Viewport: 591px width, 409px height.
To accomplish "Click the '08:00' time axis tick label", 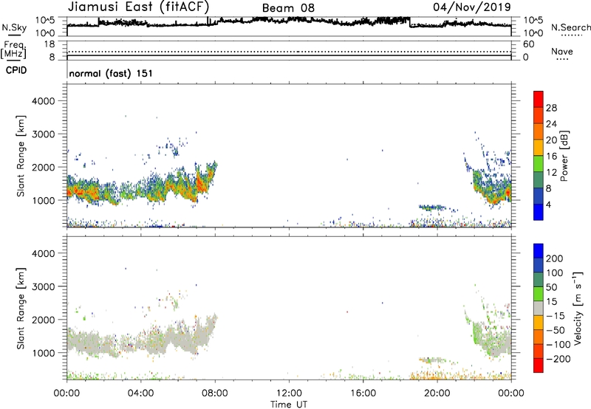I will pos(215,393).
